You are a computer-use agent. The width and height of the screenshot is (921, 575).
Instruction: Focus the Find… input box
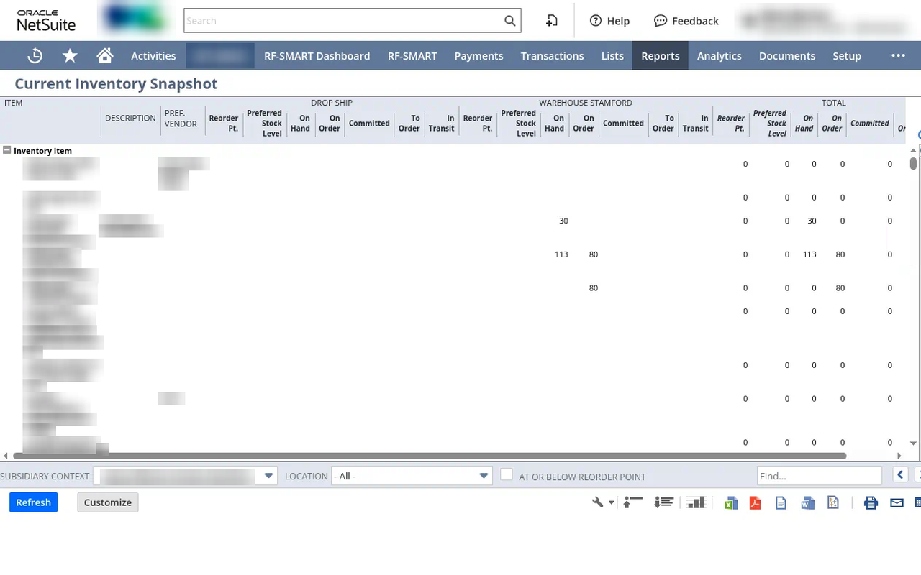(819, 476)
